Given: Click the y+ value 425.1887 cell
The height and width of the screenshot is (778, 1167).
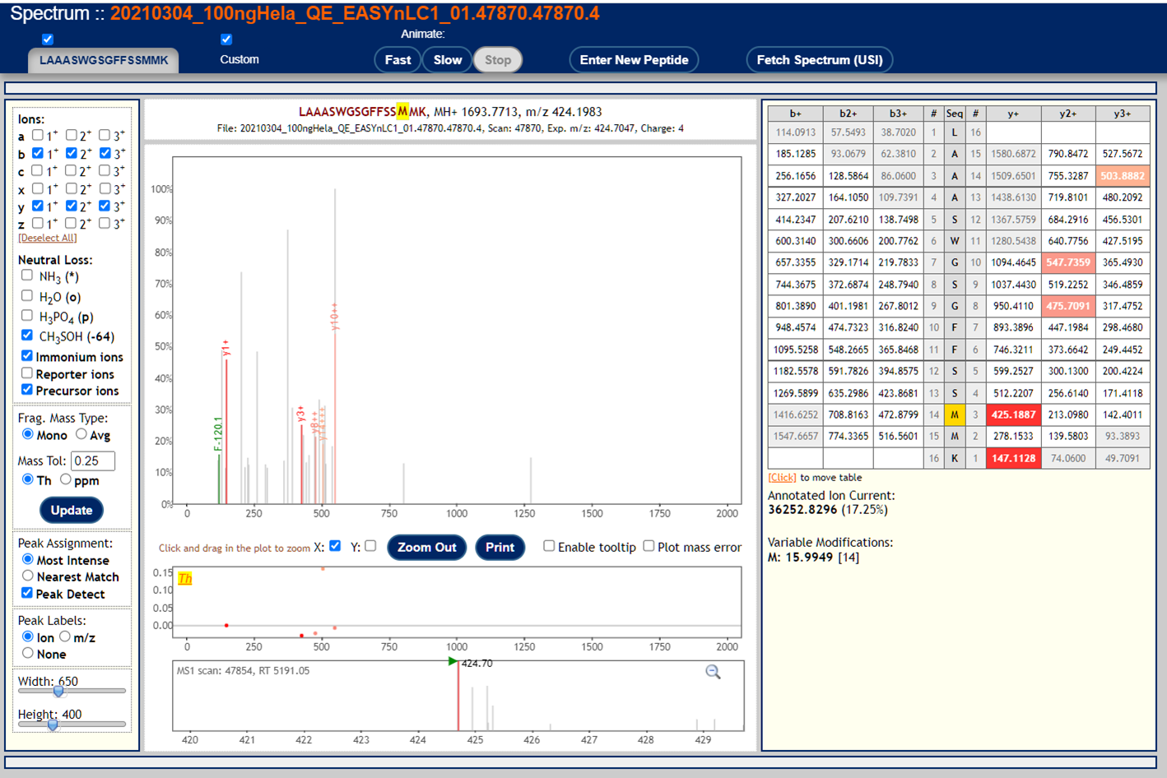Looking at the screenshot, I should pos(1013,414).
